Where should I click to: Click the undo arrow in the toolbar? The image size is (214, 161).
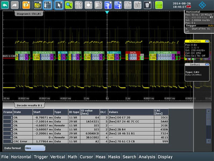pyautogui.click(x=5, y=5)
